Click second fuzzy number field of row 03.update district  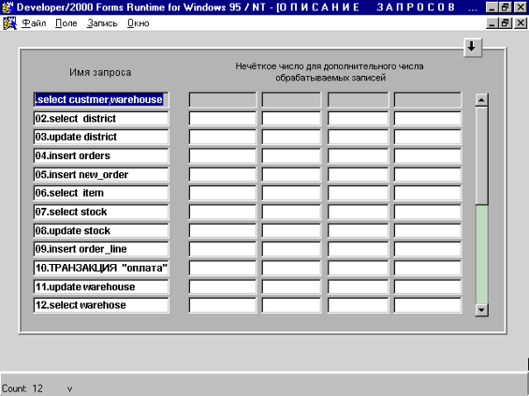click(291, 137)
